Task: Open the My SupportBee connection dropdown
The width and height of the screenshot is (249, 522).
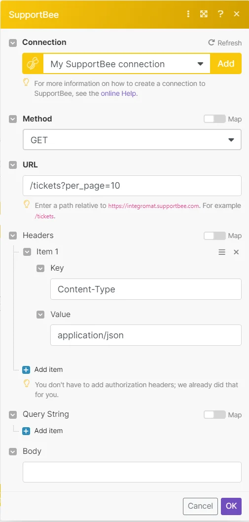Action: coord(127,64)
